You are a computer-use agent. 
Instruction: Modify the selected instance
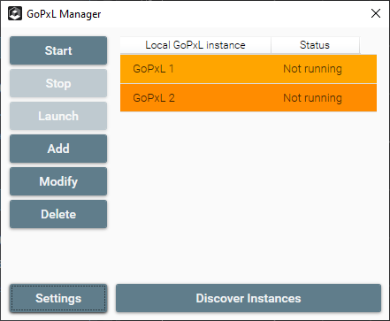(x=58, y=181)
